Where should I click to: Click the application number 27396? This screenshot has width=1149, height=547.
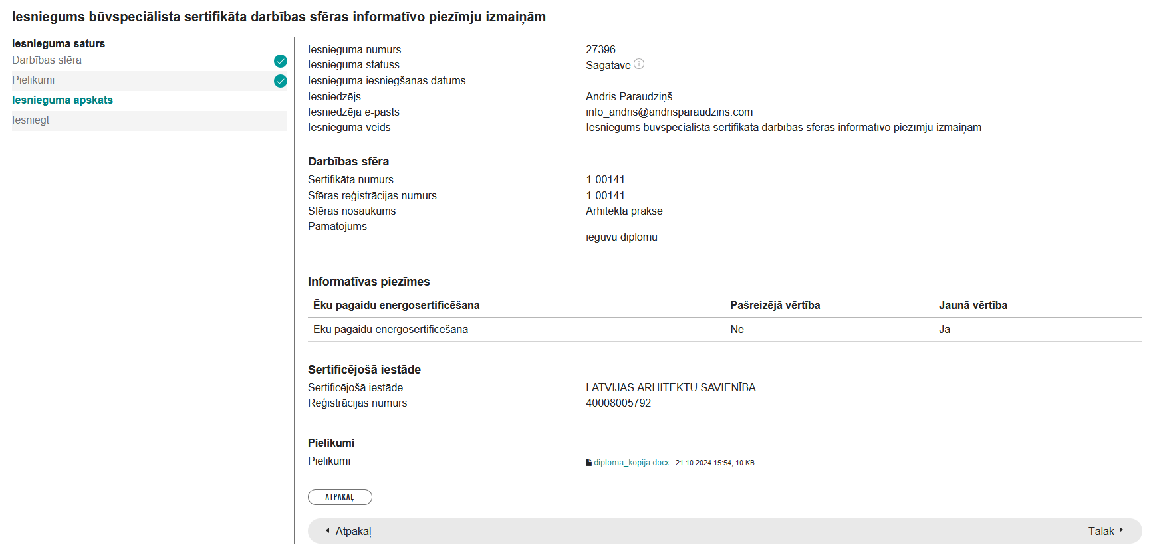(x=600, y=50)
